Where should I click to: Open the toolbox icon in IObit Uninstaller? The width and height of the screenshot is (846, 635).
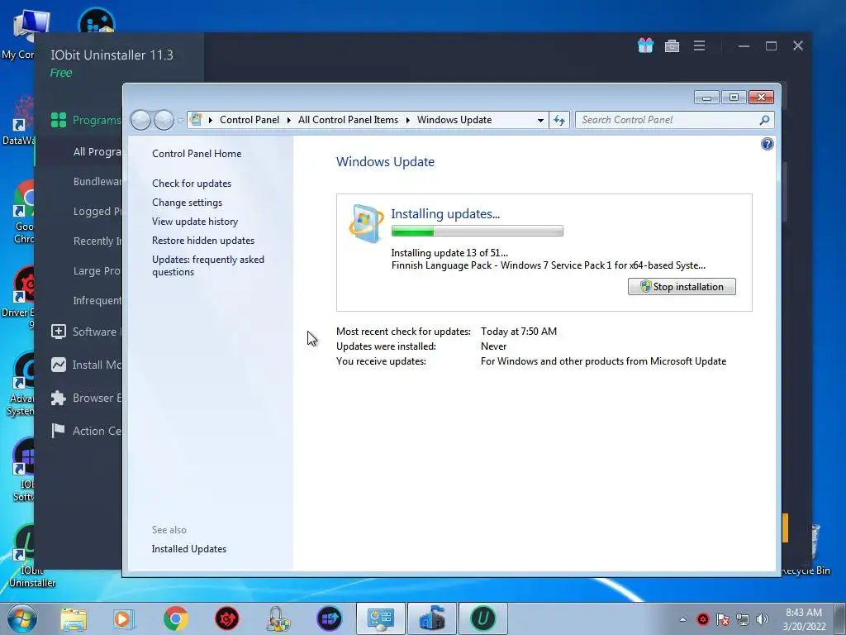pos(672,46)
